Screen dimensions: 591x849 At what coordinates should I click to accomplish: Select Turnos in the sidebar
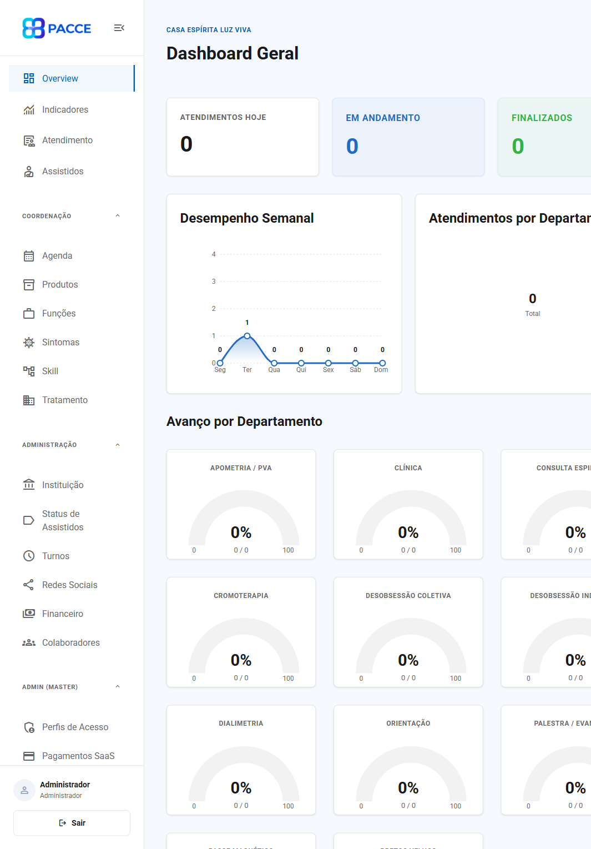point(72,556)
